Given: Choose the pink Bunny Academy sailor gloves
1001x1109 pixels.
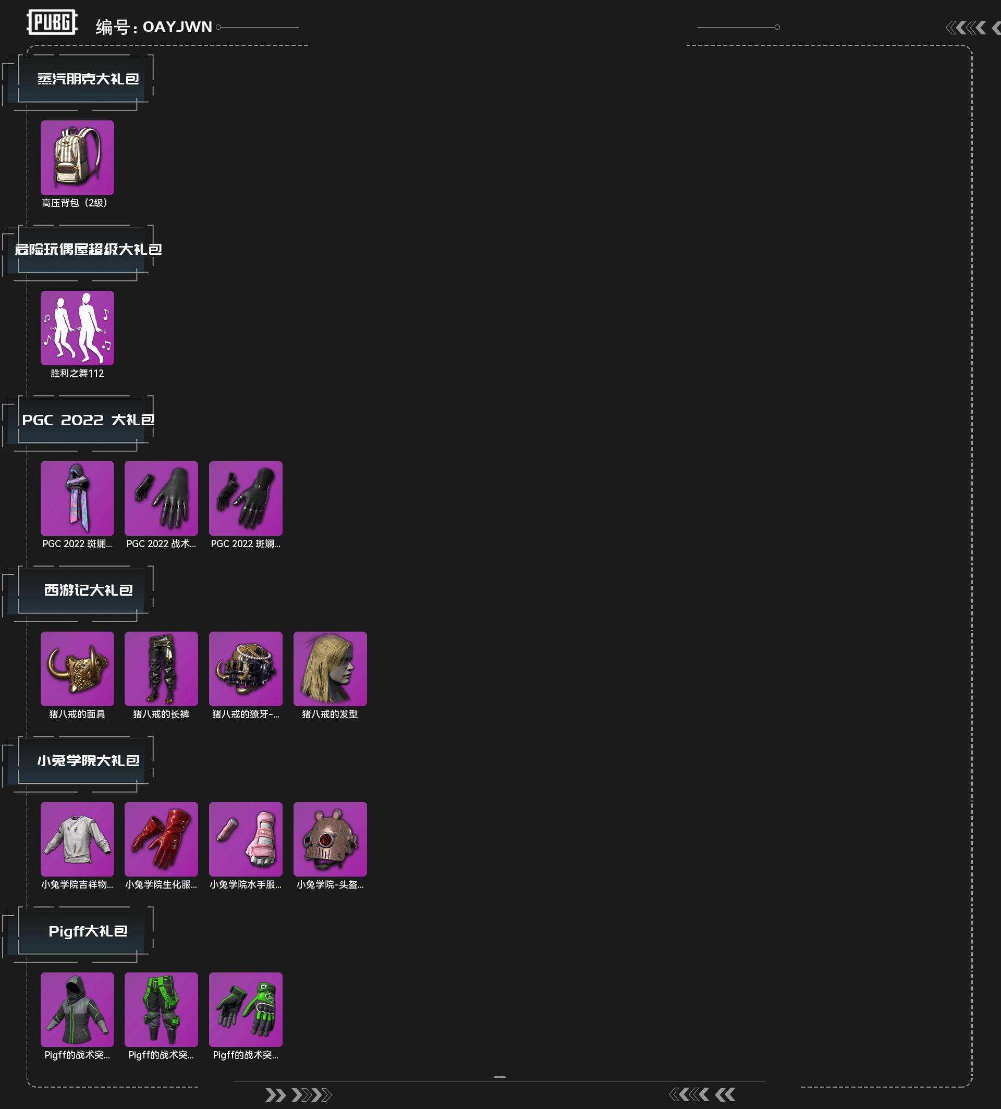Looking at the screenshot, I should tap(246, 839).
